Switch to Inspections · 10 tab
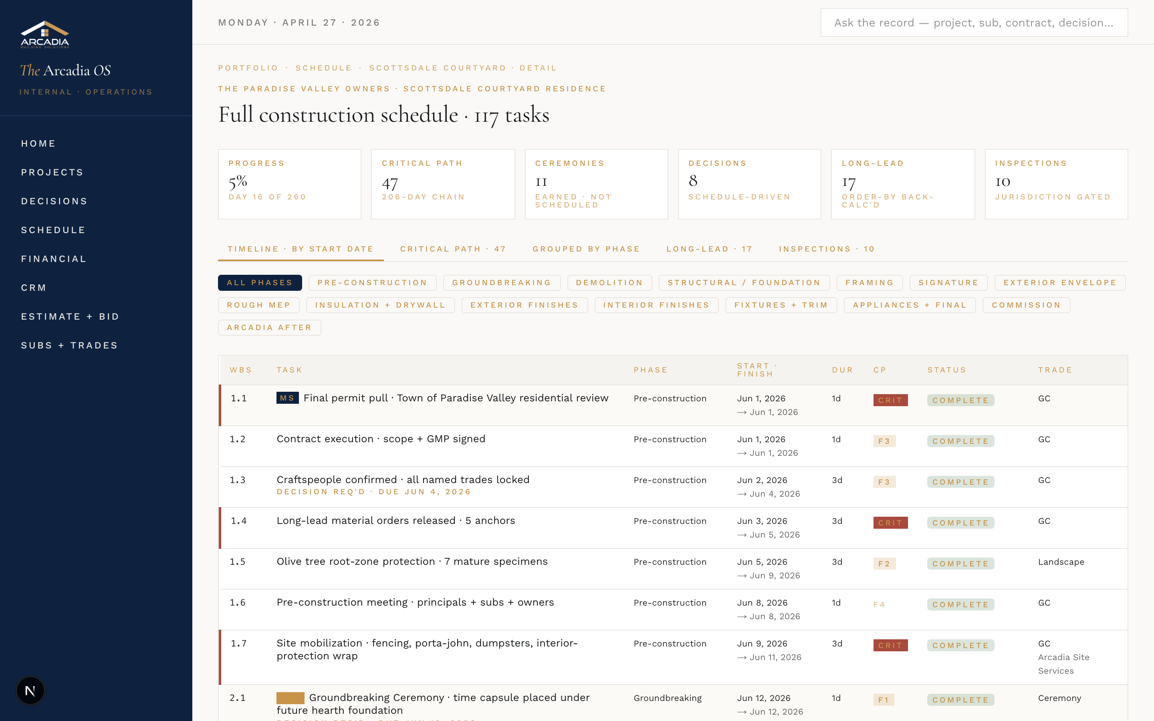The image size is (1154, 721). click(826, 249)
